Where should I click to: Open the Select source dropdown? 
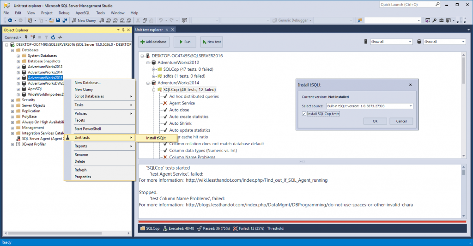(411, 106)
